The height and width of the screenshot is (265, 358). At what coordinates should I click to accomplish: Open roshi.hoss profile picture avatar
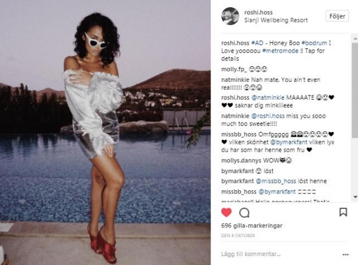tap(230, 16)
